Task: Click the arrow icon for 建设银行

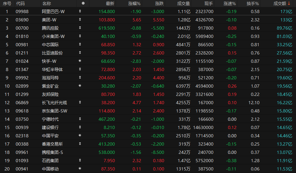Action: tap(80, 127)
